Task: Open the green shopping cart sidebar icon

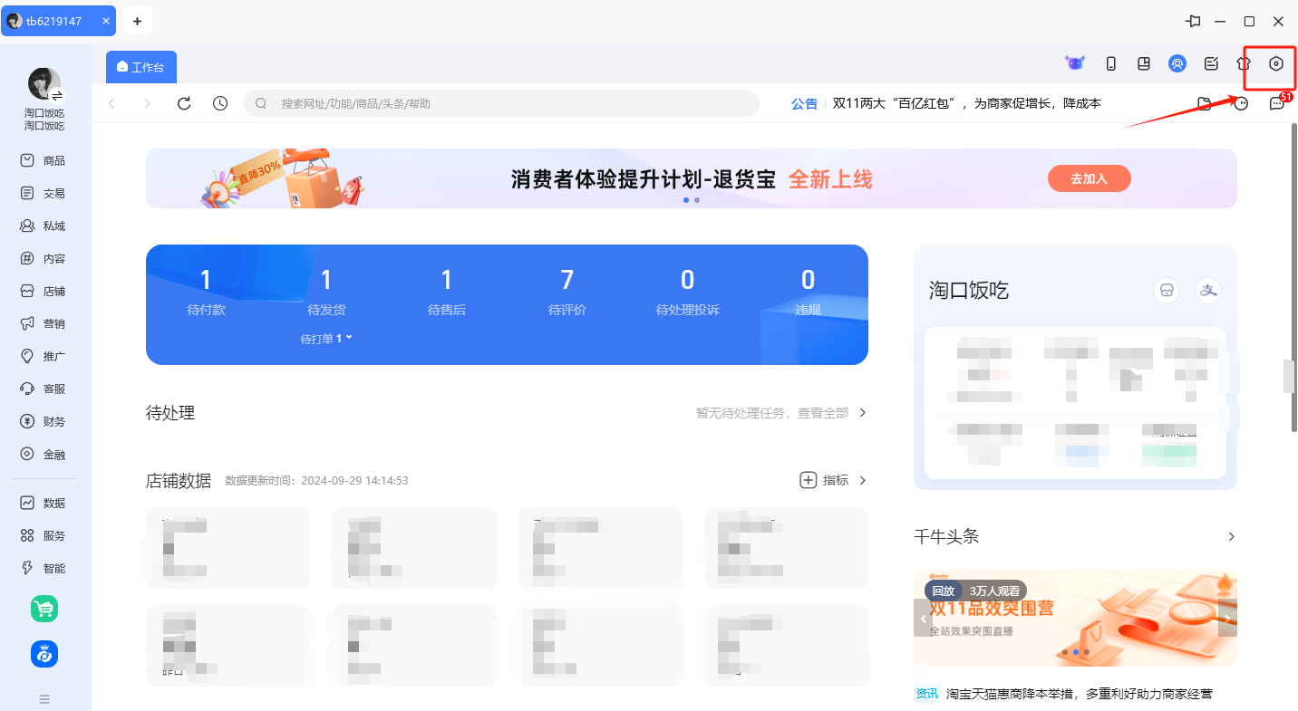Action: pos(44,609)
